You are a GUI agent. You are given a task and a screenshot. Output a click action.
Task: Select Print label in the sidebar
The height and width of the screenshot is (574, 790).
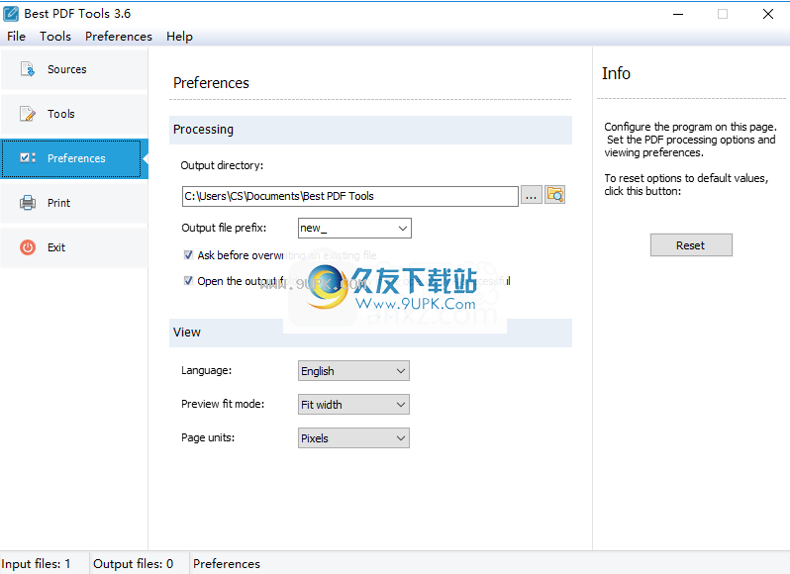pyautogui.click(x=59, y=203)
